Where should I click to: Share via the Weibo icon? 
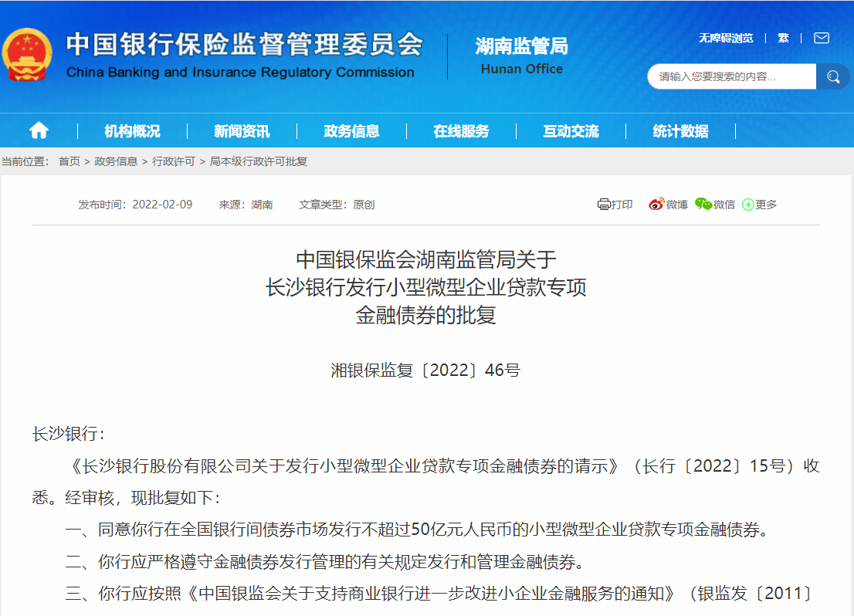click(x=656, y=205)
